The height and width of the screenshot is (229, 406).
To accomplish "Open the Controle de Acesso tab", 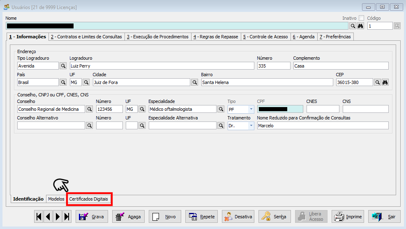I will pos(265,37).
